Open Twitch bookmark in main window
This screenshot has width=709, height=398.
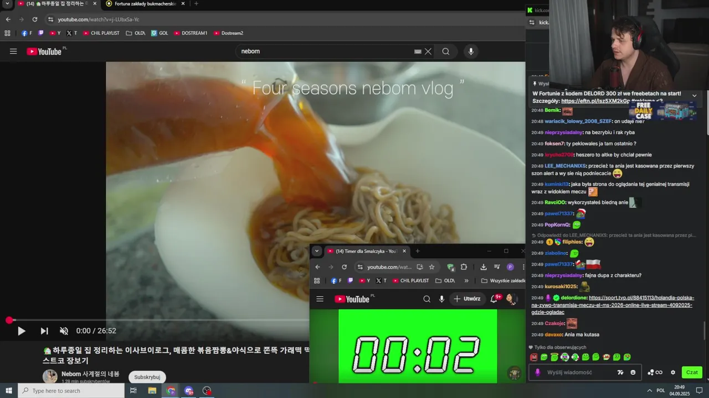40,33
